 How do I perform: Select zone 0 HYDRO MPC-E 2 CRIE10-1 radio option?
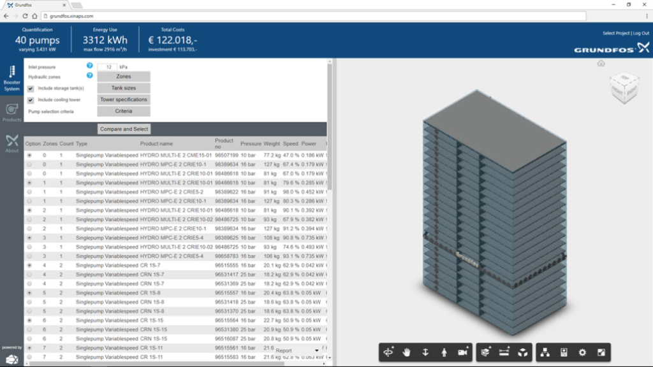(x=29, y=164)
